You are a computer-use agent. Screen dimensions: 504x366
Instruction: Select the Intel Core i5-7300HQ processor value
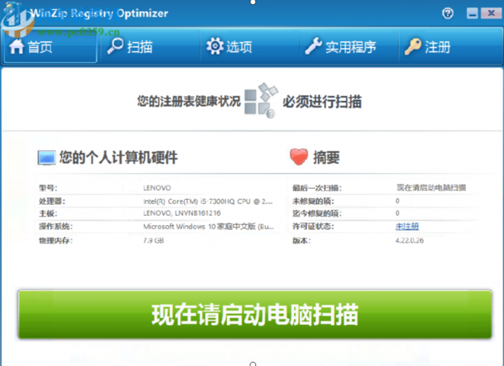(208, 201)
